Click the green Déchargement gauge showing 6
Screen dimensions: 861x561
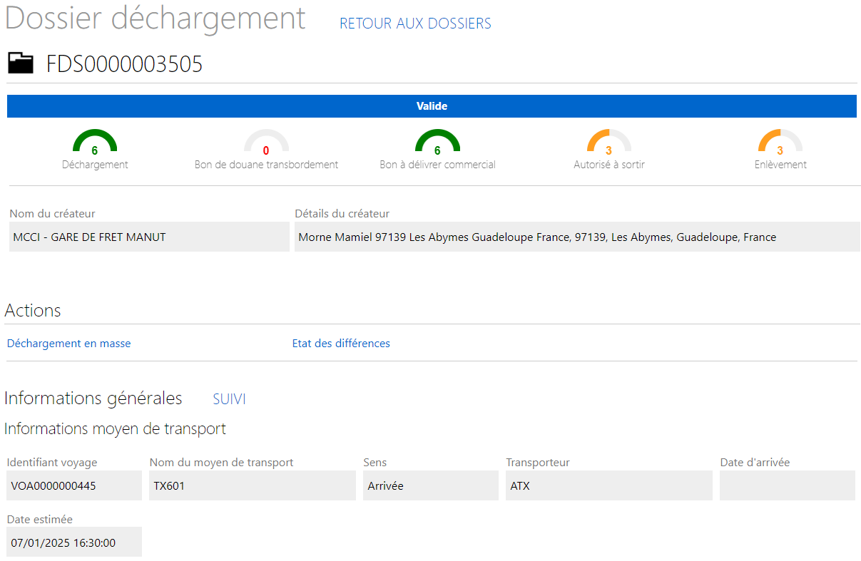tap(95, 143)
